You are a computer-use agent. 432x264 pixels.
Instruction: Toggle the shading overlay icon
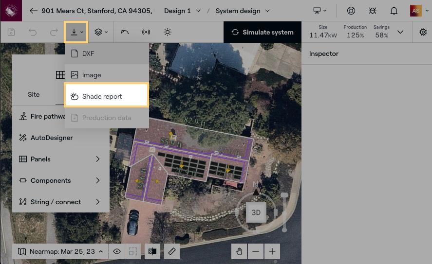[153, 251]
